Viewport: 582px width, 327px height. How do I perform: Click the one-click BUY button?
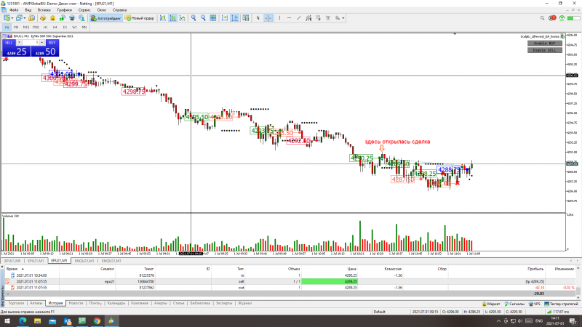tap(52, 43)
